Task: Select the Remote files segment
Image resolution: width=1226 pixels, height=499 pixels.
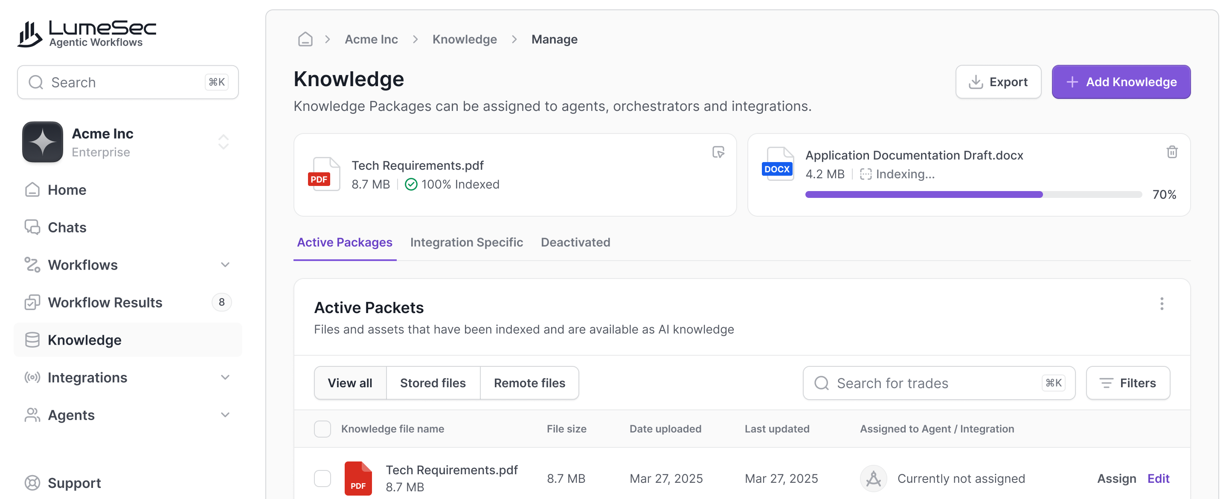Action: pos(529,383)
